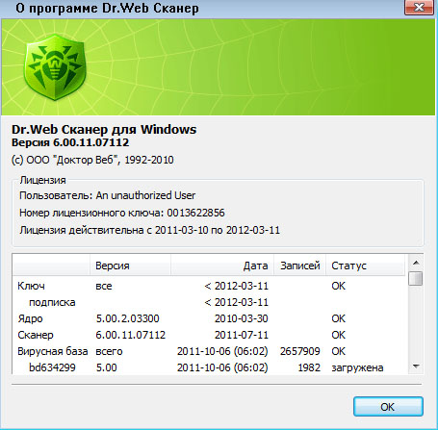
Task: Click the 6.00.11.07112 value in Сканер row
Action: click(x=131, y=335)
